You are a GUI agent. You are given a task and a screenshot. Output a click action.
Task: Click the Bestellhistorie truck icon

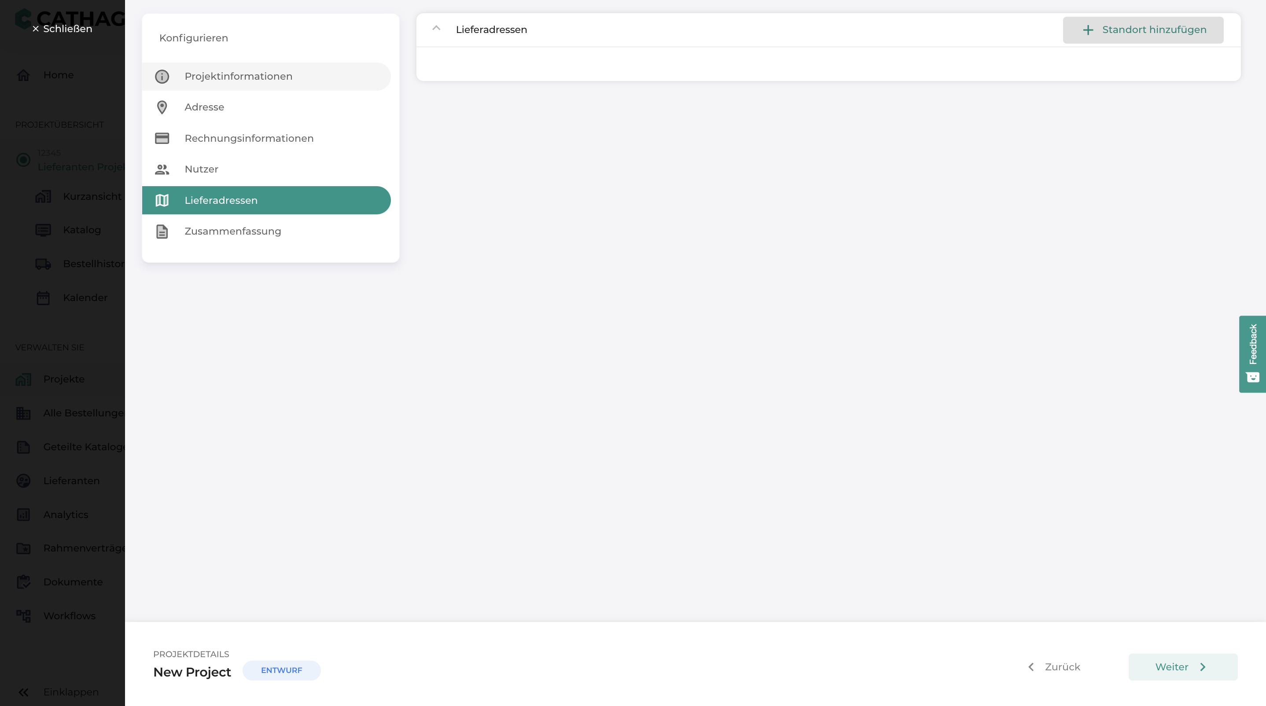(43, 264)
